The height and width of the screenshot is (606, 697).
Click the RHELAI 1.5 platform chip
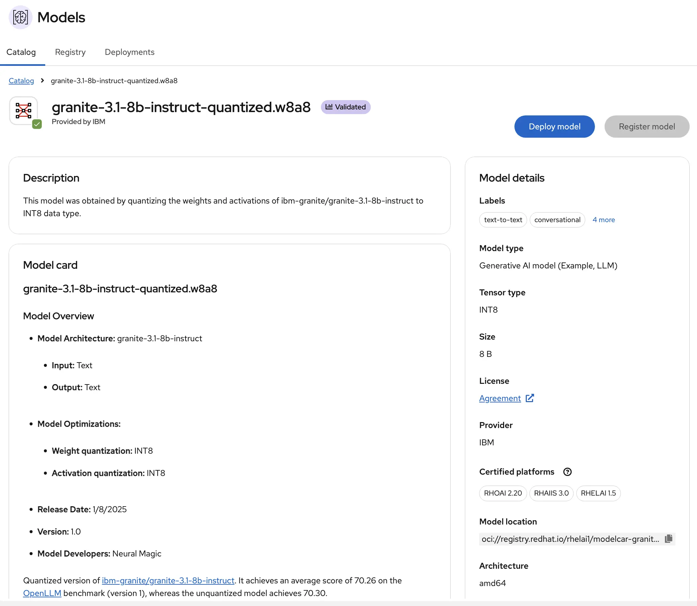(x=598, y=493)
